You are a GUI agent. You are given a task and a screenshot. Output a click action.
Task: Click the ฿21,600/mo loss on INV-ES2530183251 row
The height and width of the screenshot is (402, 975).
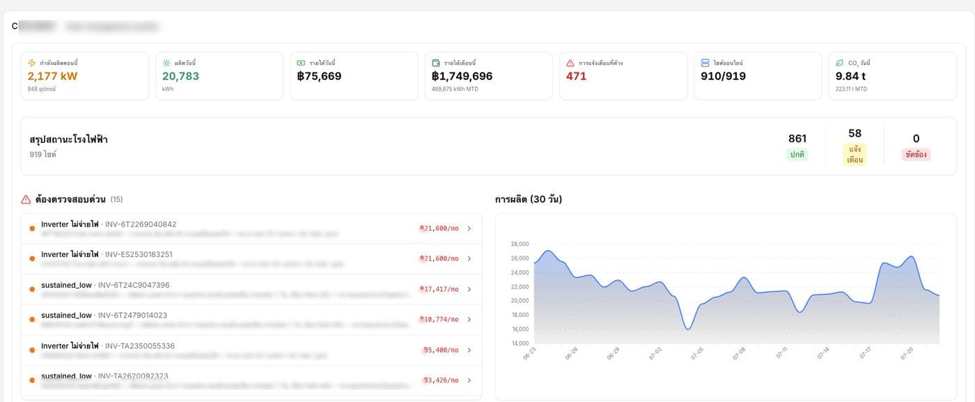click(x=439, y=258)
